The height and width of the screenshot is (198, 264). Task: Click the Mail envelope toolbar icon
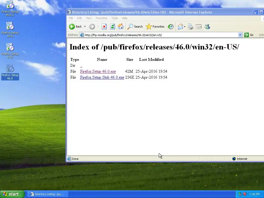click(180, 27)
